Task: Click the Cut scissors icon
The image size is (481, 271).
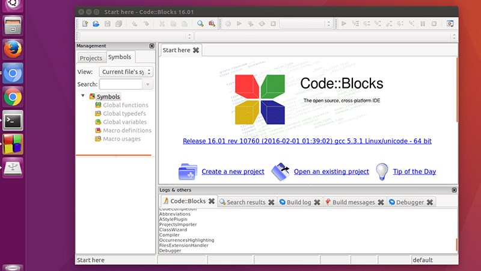Action: [162, 23]
